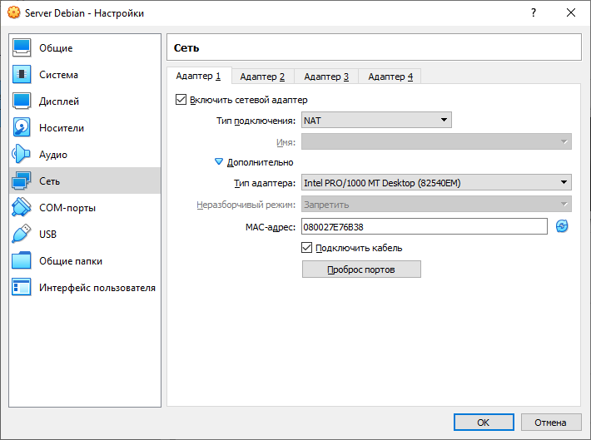Viewport: 591px width, 440px height.
Task: Open the Общие settings section icon
Action: coord(22,48)
